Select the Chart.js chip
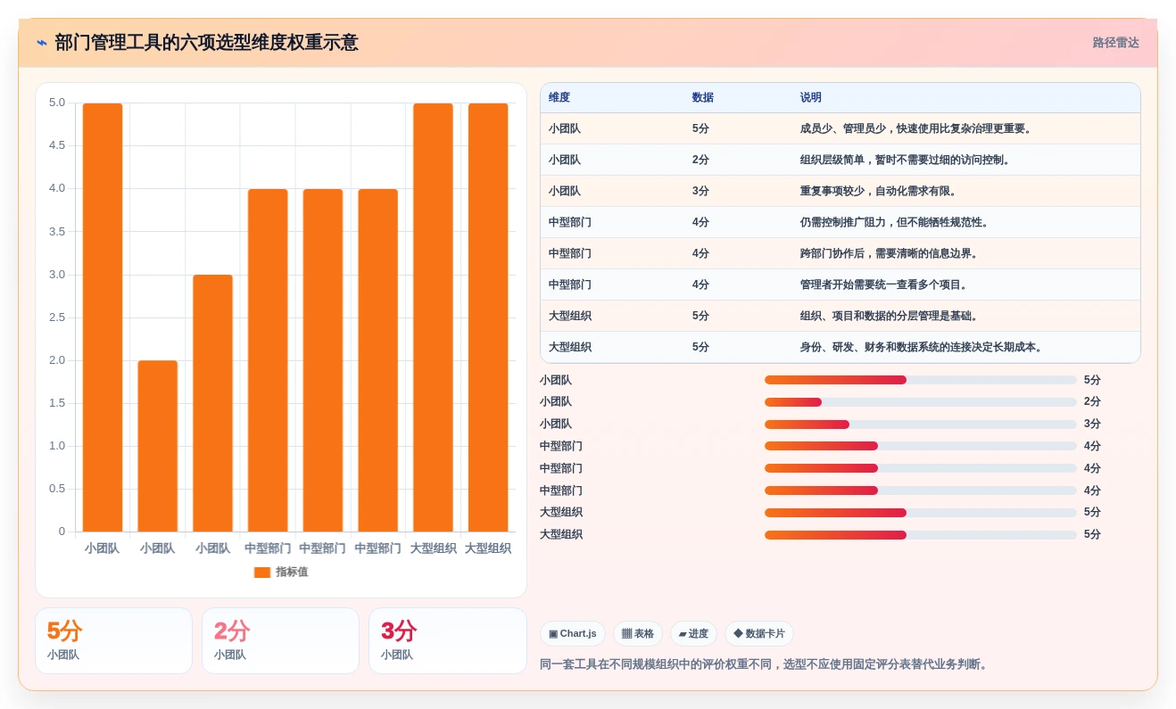The width and height of the screenshot is (1176, 709). [x=573, y=634]
